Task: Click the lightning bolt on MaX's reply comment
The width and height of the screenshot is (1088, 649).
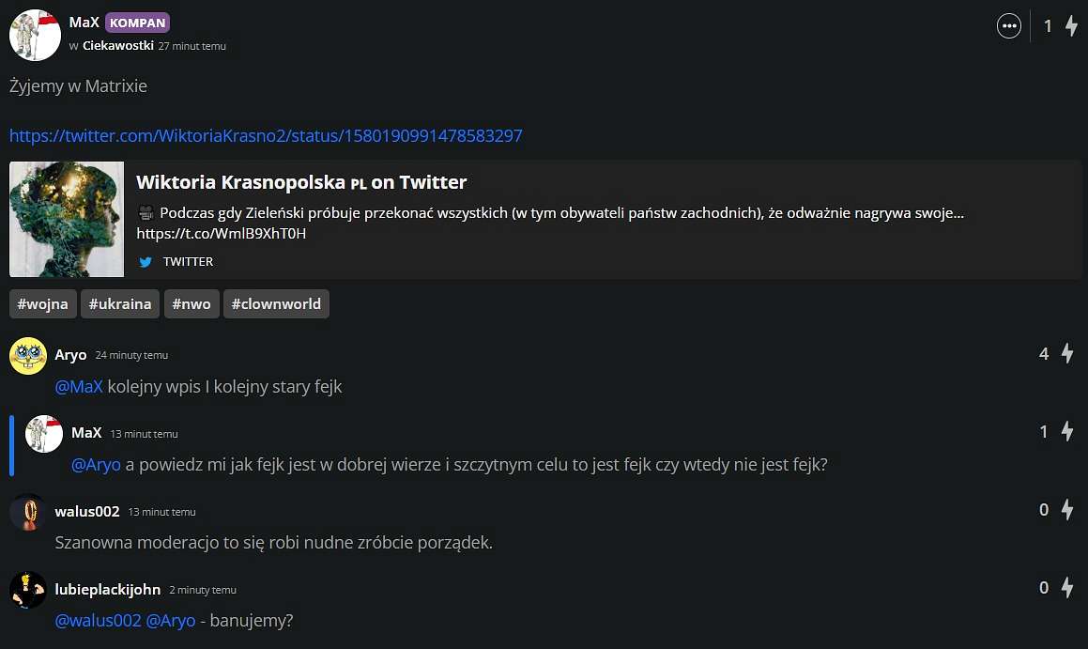Action: pyautogui.click(x=1067, y=432)
